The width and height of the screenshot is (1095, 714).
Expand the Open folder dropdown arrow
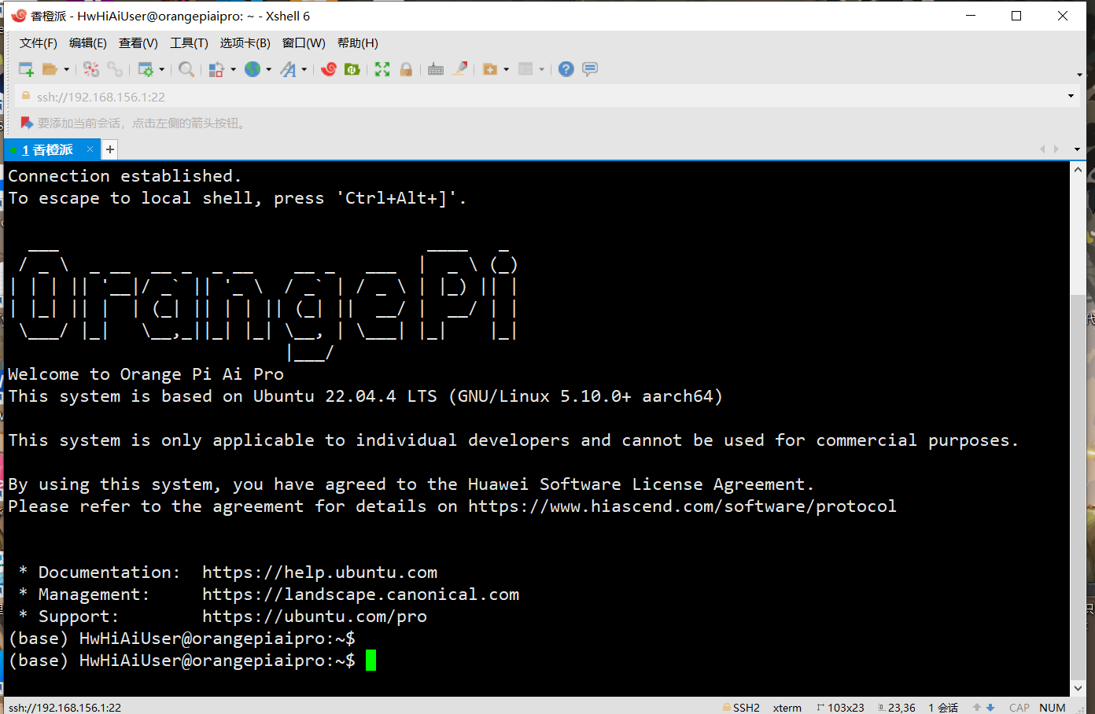(x=67, y=69)
